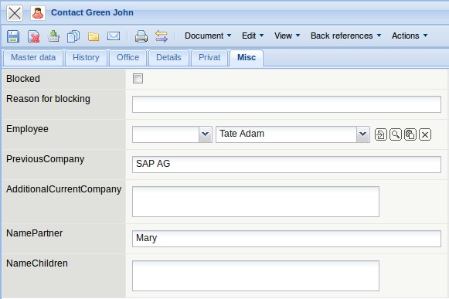Screen dimensions: 449x299
Task: Click the Save floppy disk icon
Action: click(13, 36)
